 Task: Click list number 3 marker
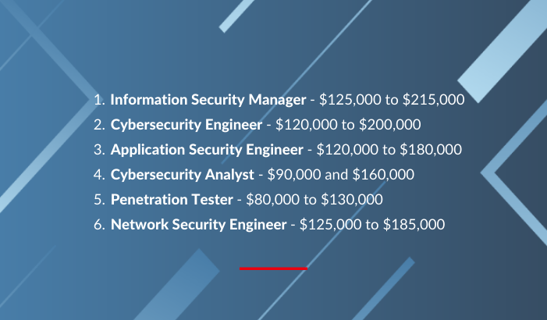coord(99,150)
